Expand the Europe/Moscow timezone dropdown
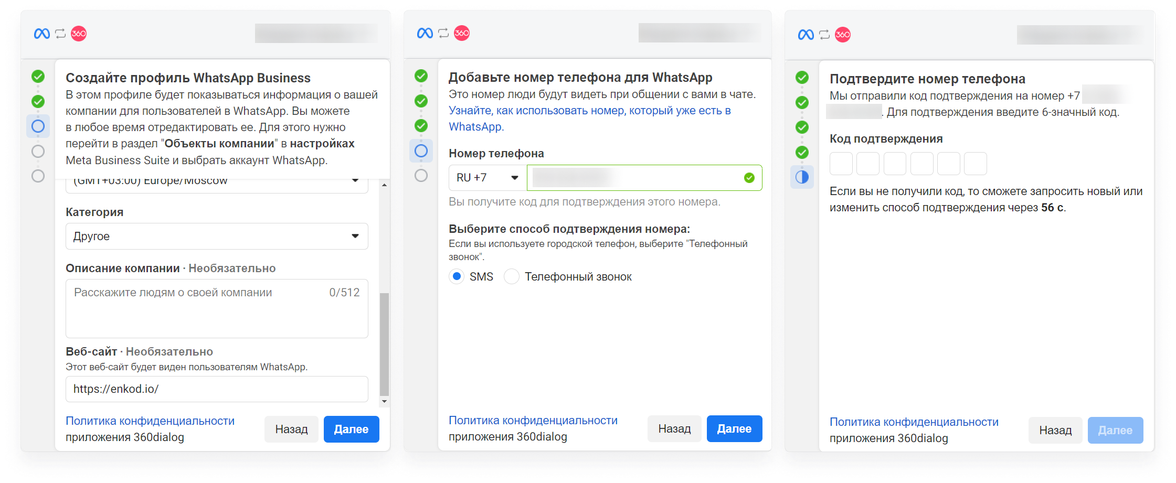Viewport: 1176px width, 483px height. (217, 183)
